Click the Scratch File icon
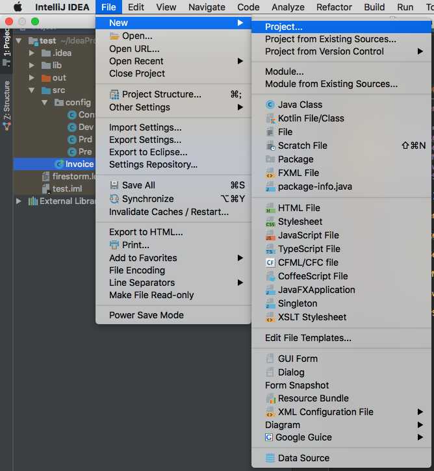 point(270,146)
